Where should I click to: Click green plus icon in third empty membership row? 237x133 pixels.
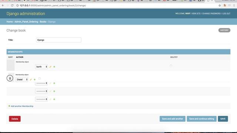pyautogui.click(x=54, y=99)
